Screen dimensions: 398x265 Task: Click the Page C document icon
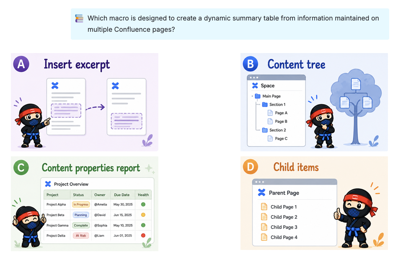pyautogui.click(x=270, y=139)
